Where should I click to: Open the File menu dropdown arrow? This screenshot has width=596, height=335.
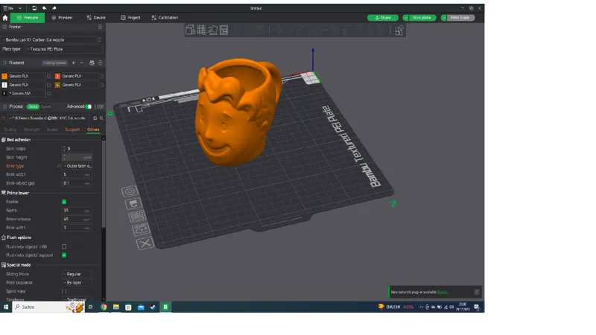pyautogui.click(x=20, y=8)
